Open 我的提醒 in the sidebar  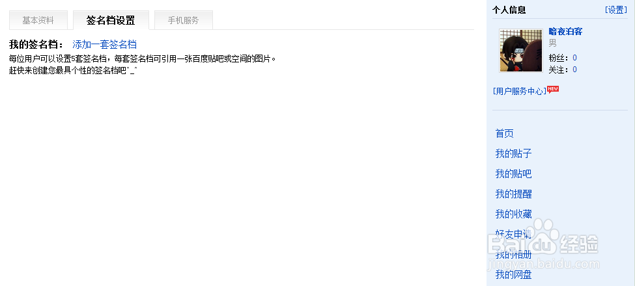click(513, 194)
